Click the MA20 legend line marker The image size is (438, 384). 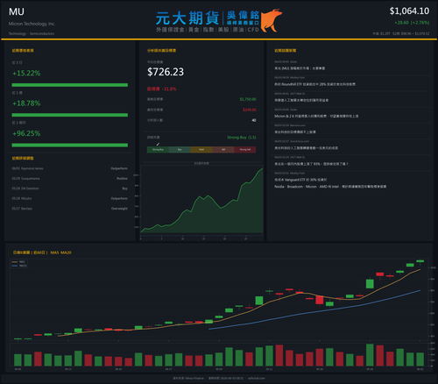pyautogui.click(x=15, y=266)
